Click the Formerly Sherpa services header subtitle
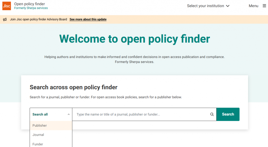This screenshot has width=268, height=147. [31, 8]
